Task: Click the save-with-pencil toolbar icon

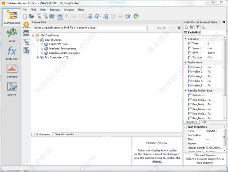Action: pyautogui.click(x=52, y=16)
